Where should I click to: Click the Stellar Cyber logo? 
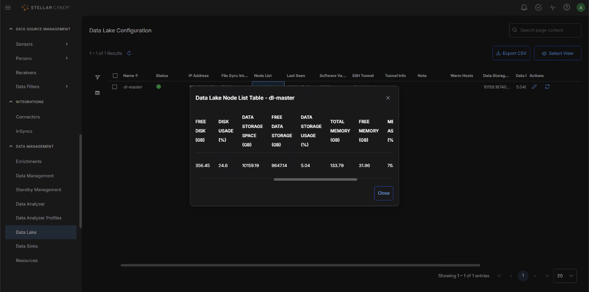(46, 7)
